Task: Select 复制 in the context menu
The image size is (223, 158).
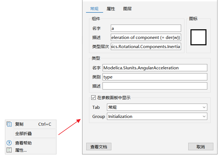Action: pyautogui.click(x=19, y=124)
